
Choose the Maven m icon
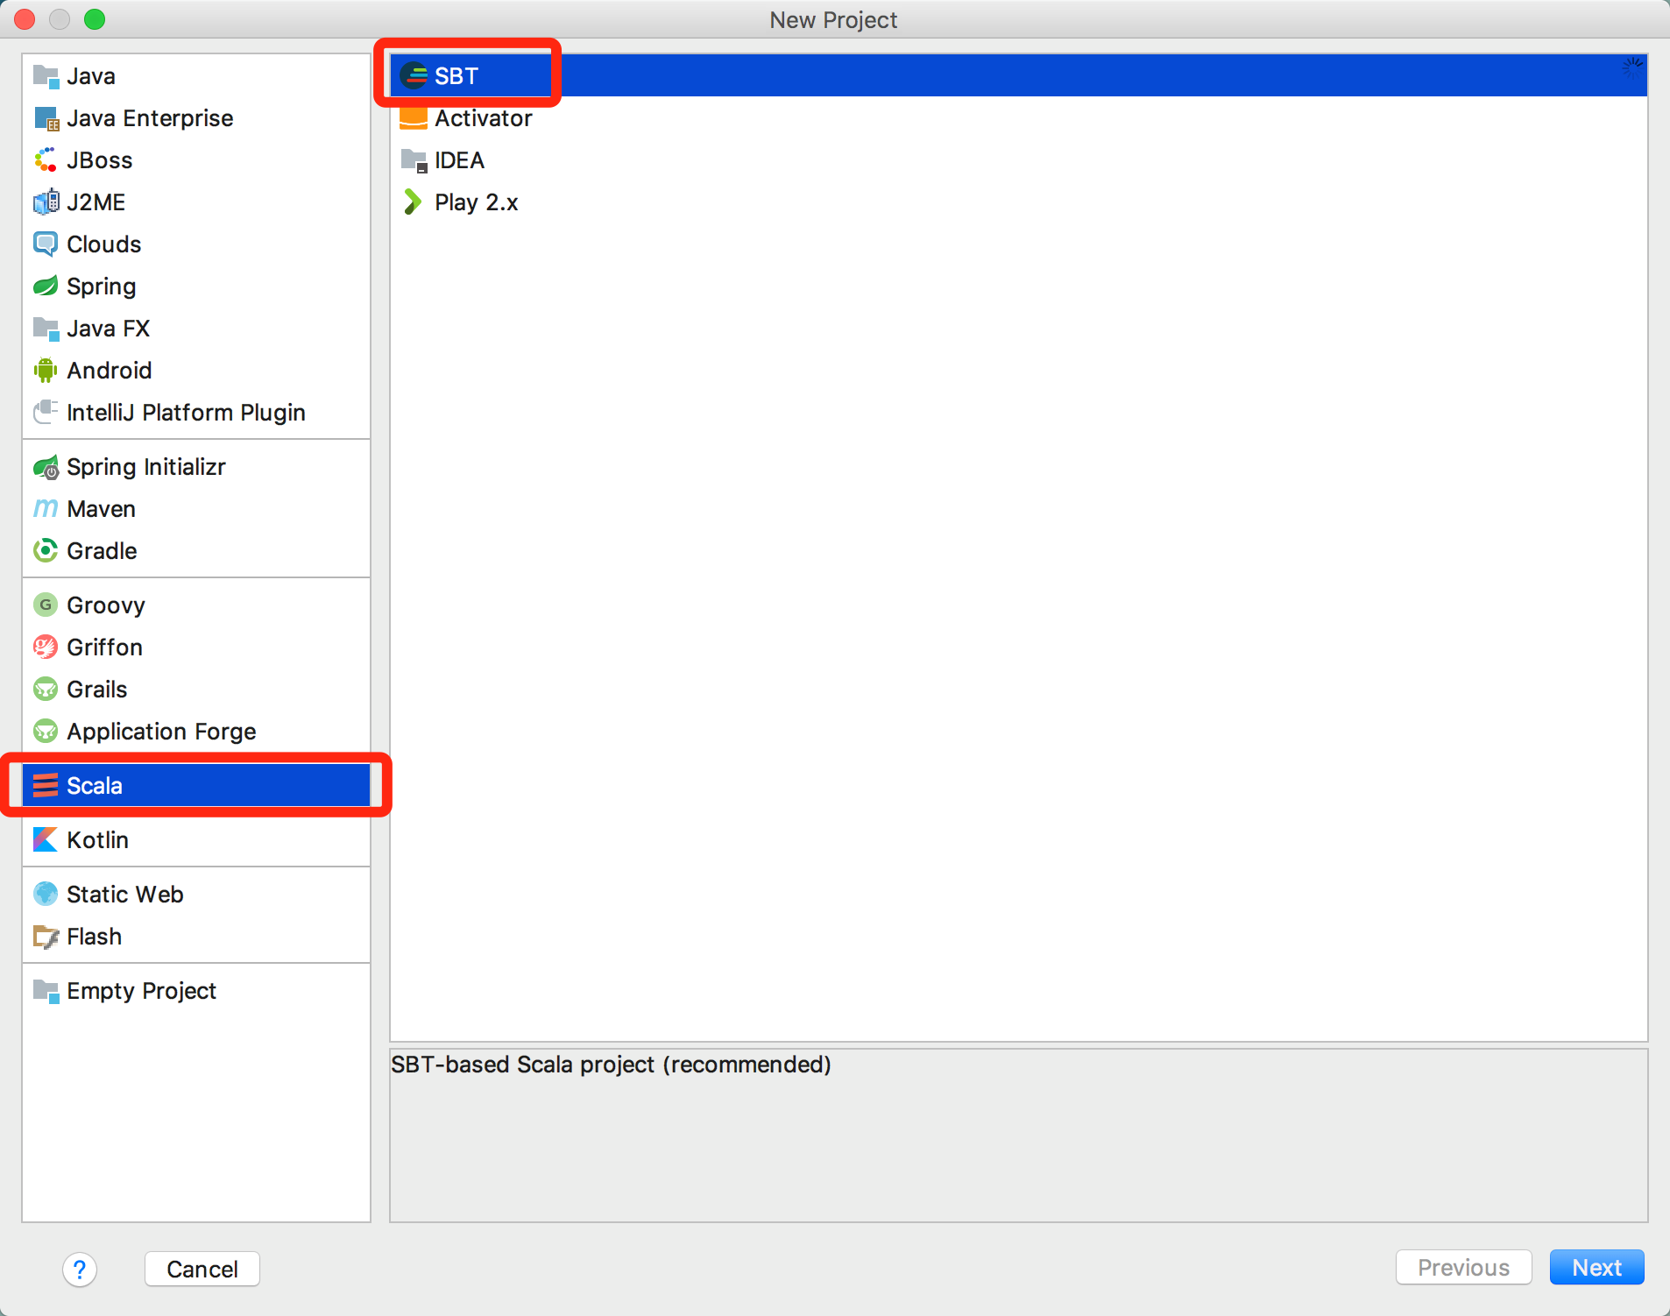pos(46,509)
